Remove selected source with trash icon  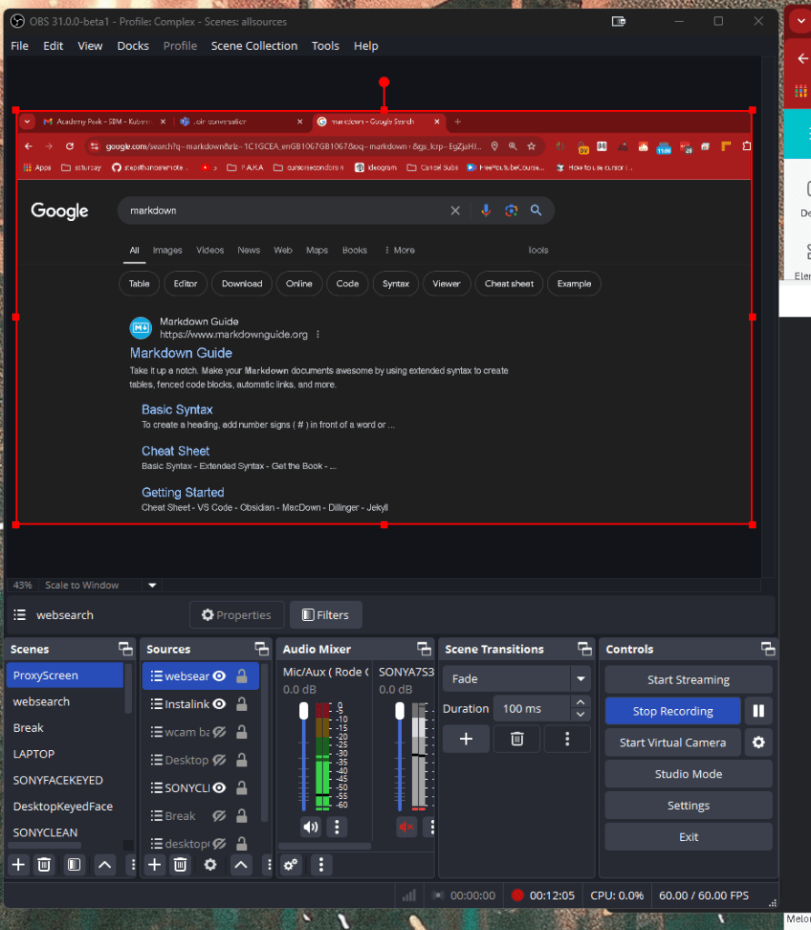click(180, 865)
